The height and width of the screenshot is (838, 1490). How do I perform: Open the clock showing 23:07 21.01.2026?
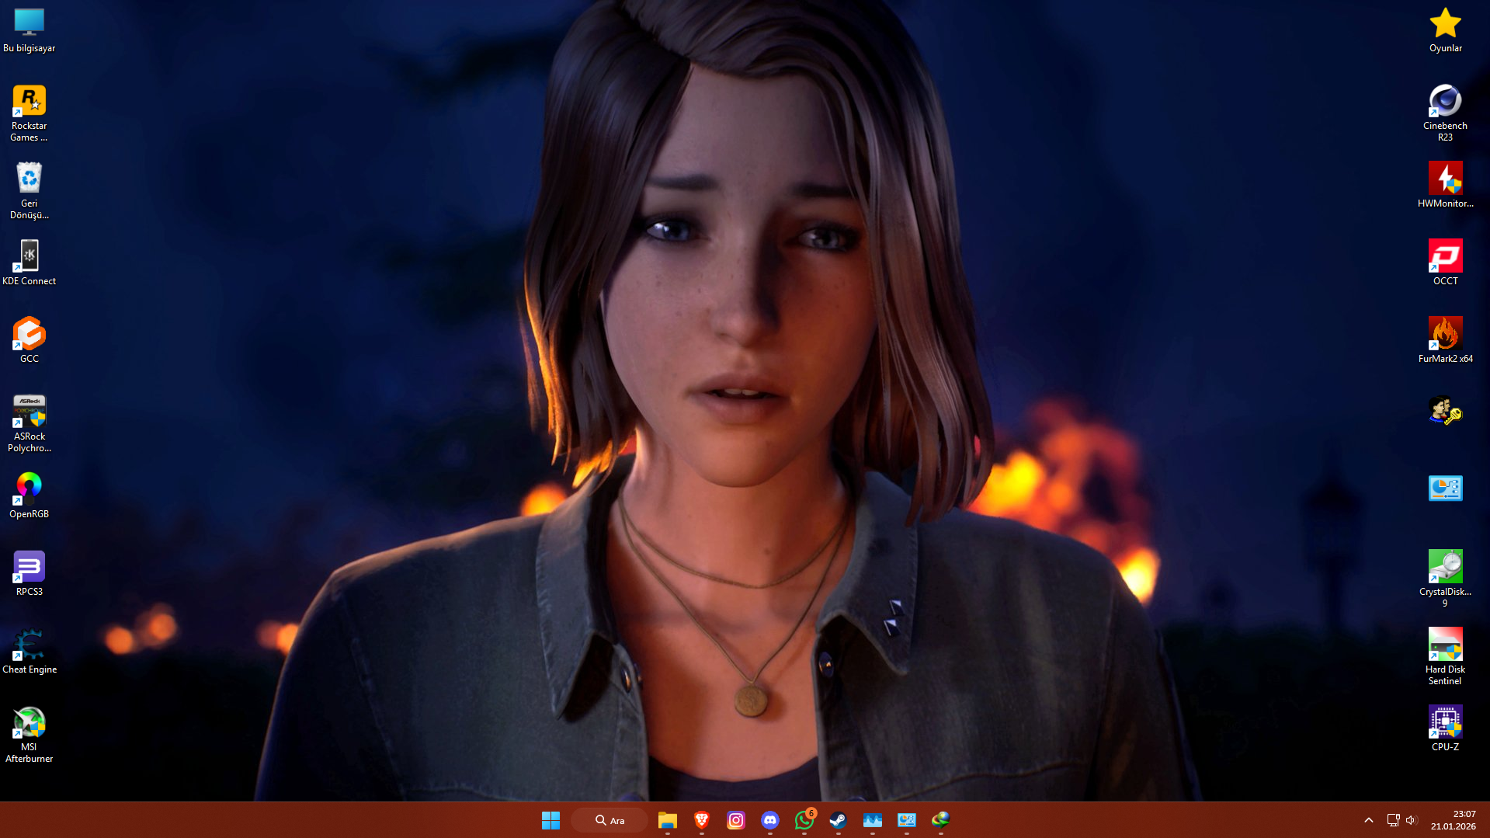click(1454, 820)
